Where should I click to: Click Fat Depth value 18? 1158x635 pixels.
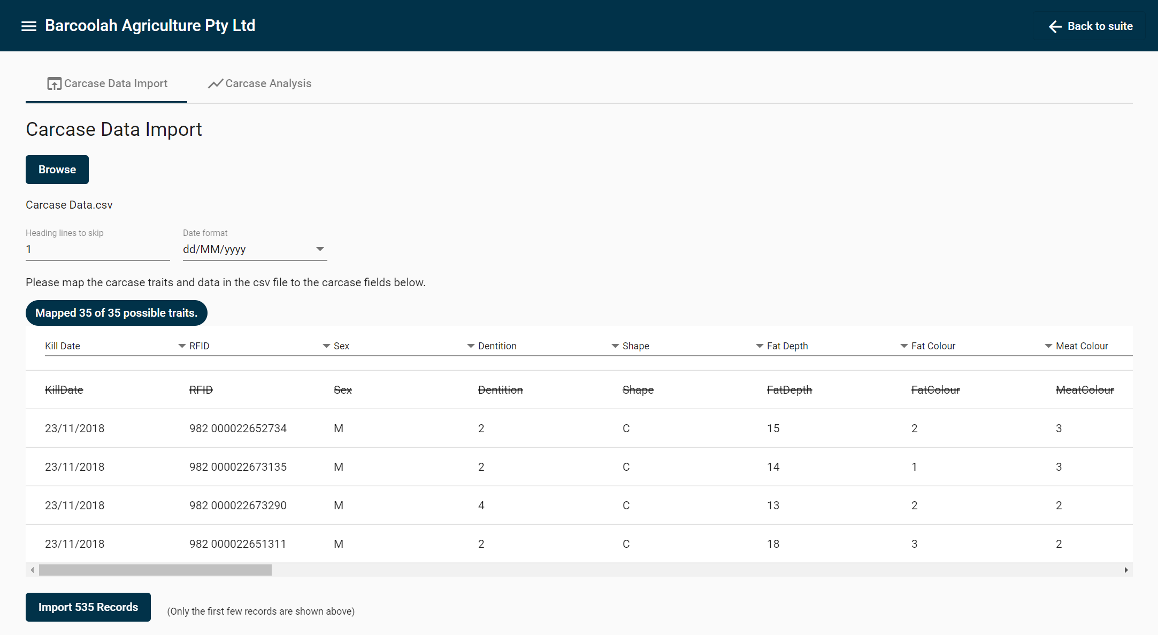(773, 544)
